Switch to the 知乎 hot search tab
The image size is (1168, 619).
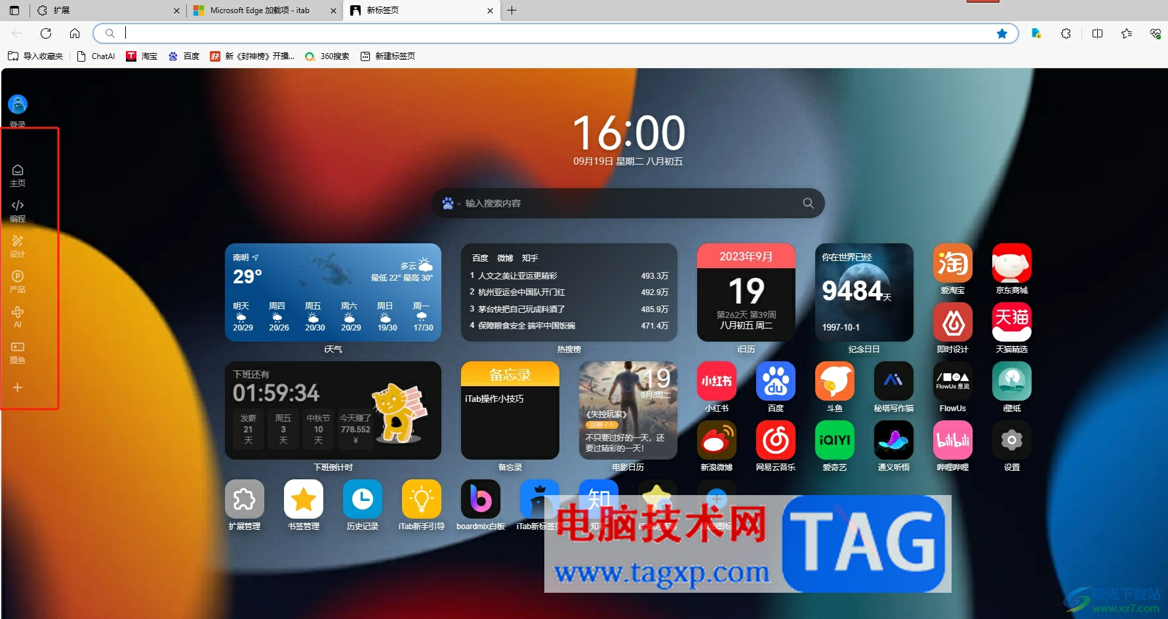point(530,258)
